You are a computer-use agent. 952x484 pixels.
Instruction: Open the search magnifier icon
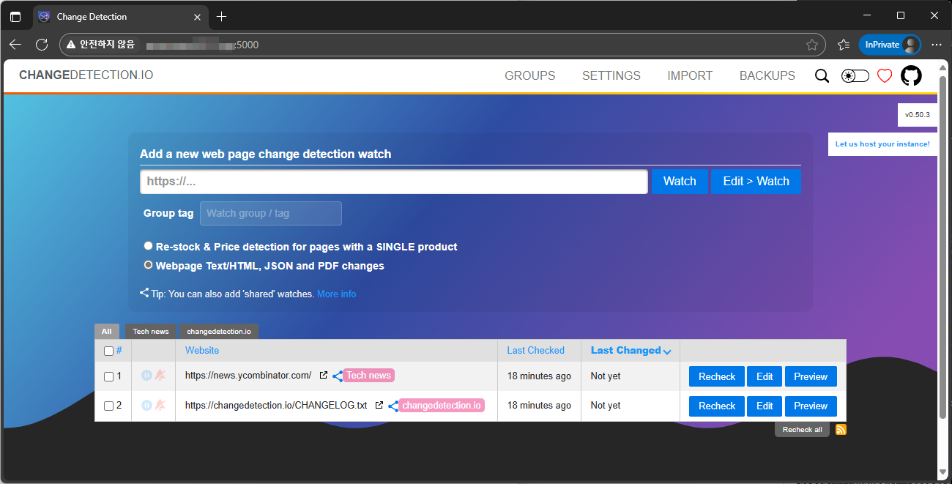822,76
